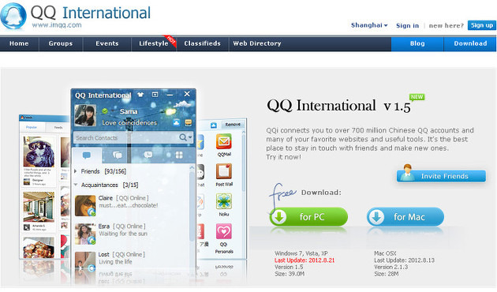Open chat with contact Esra
The image size is (497, 292).
pyautogui.click(x=132, y=234)
